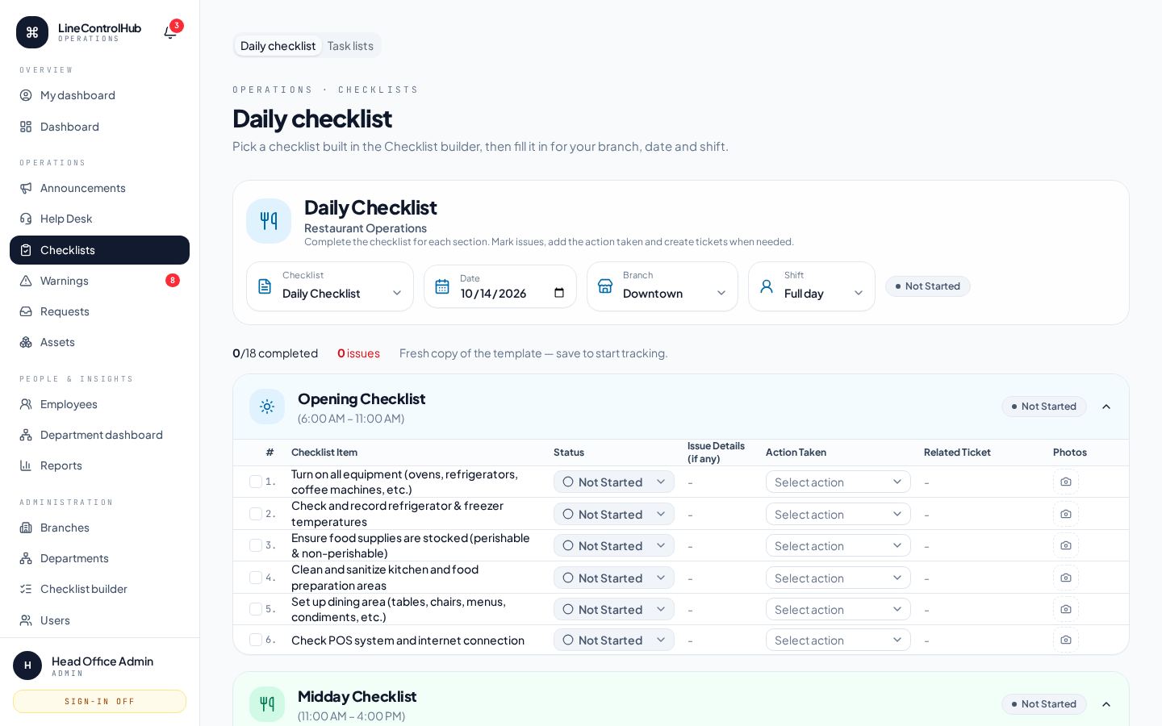Add photo for the turn on equipment item
The height and width of the screenshot is (726, 1162).
coord(1066,482)
